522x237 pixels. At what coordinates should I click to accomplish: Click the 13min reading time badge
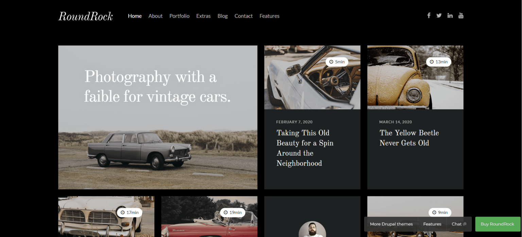(x=439, y=62)
